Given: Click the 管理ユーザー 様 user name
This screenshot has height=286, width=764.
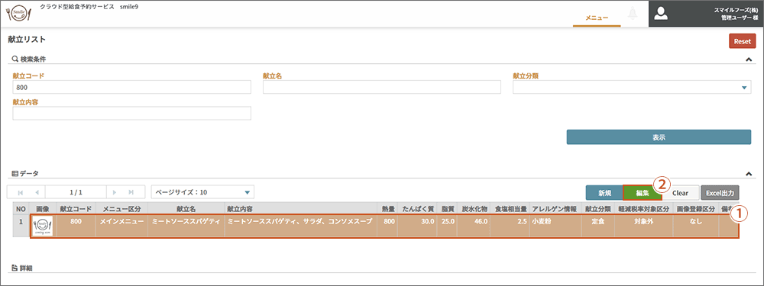Looking at the screenshot, I should pos(739,18).
